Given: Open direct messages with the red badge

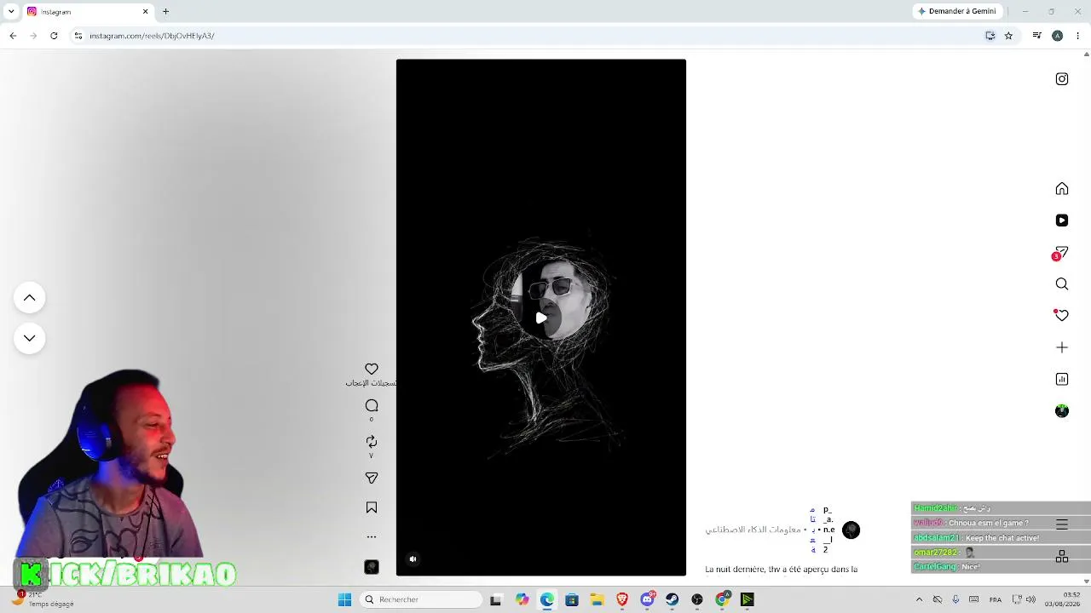Looking at the screenshot, I should (1061, 253).
